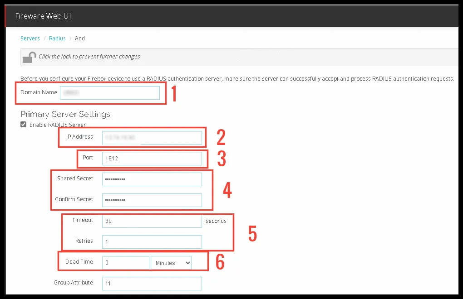This screenshot has width=463, height=299.
Task: Select the Retries input field
Action: (152, 242)
